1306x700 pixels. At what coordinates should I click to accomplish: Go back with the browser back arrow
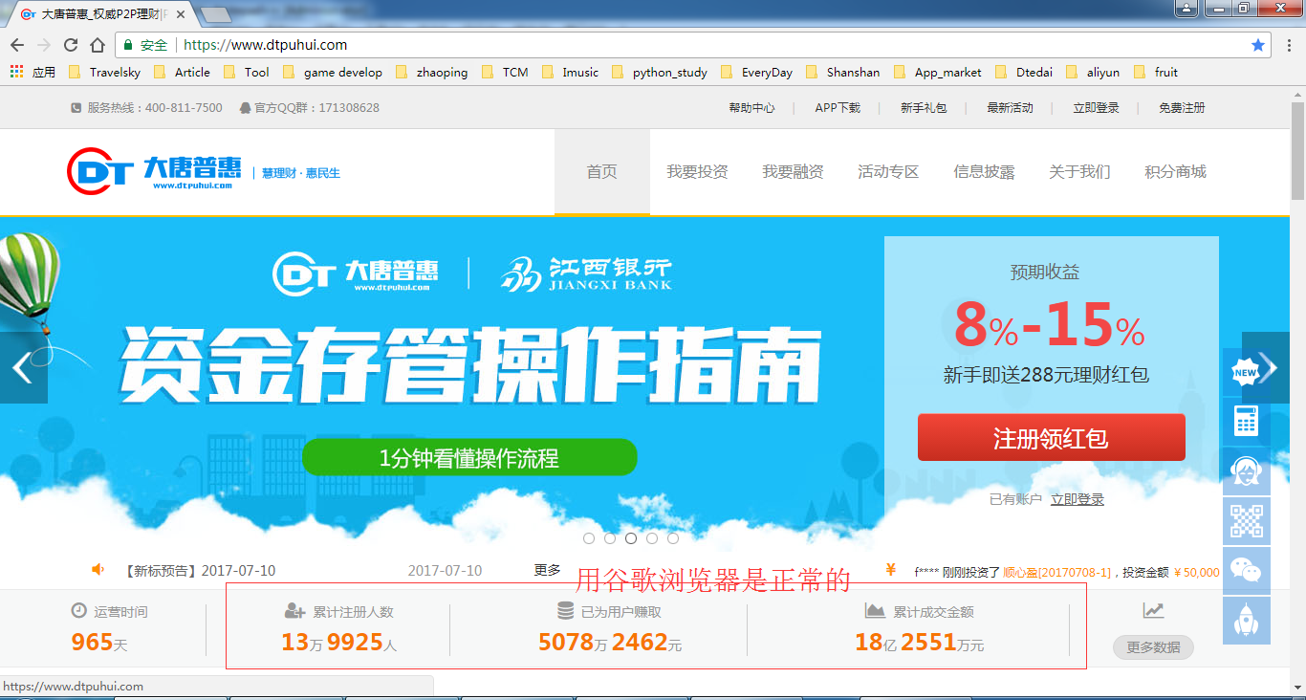pyautogui.click(x=17, y=45)
